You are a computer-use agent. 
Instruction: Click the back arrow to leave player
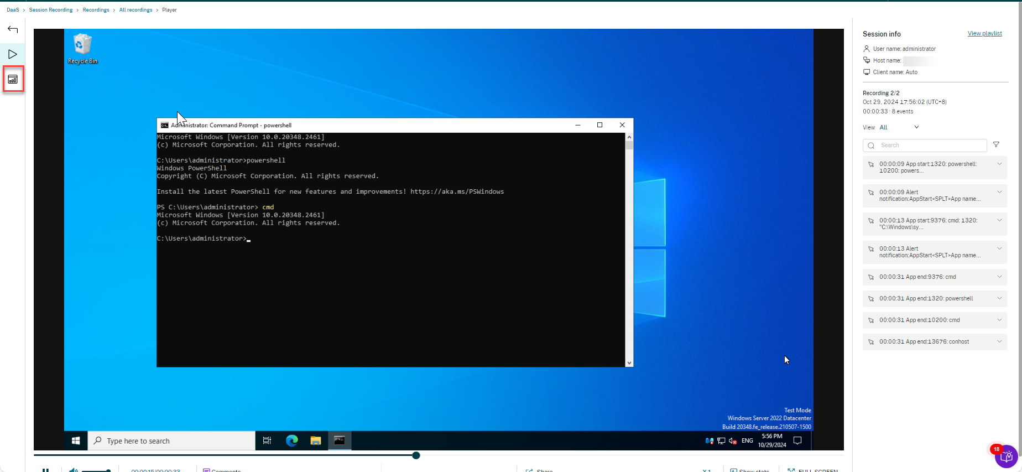click(x=13, y=29)
